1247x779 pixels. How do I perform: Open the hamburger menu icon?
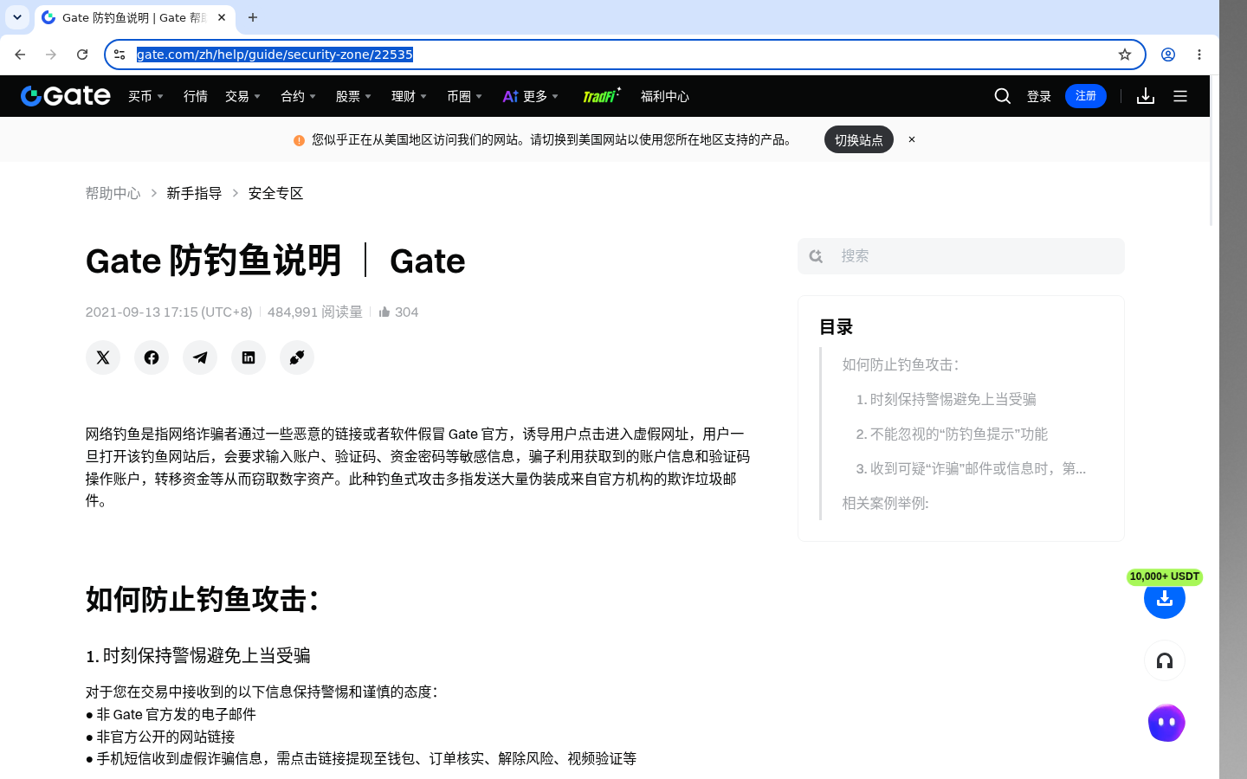[x=1180, y=96]
